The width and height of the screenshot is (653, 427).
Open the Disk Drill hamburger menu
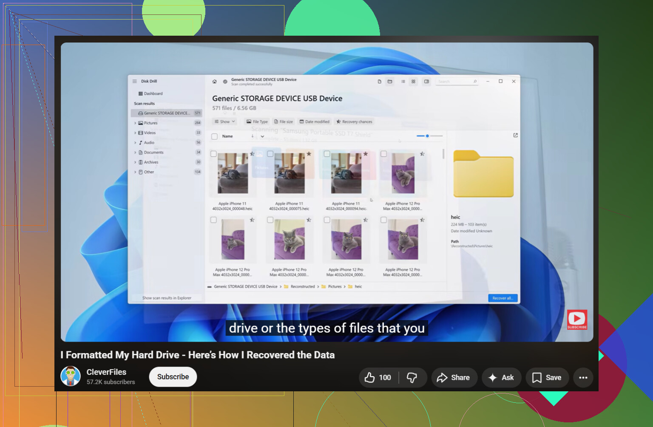134,81
